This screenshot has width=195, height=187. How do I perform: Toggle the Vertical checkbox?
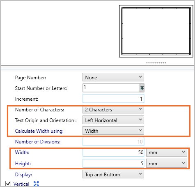coord(8,183)
